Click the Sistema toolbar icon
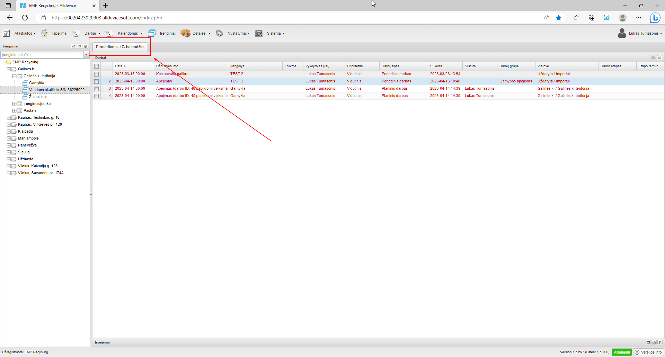Screen dimensions: 665x357 (259, 33)
